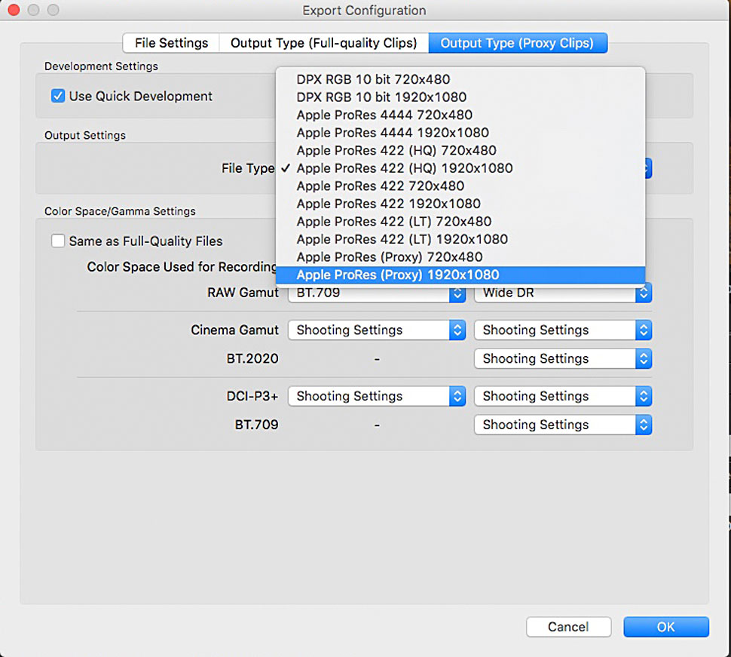This screenshot has height=657, width=731.
Task: Open the RAW Gamut BT.709 dropdown
Action: click(x=377, y=293)
